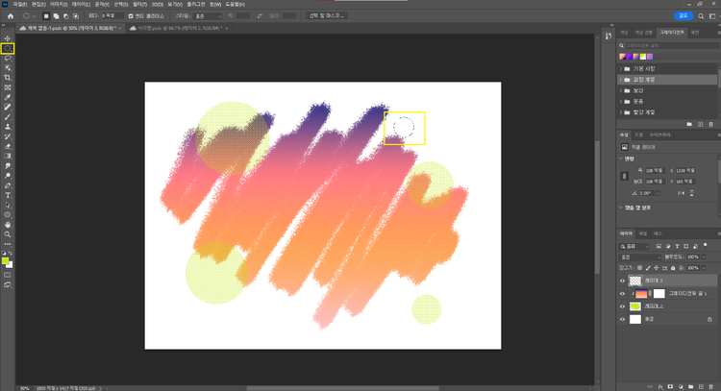Select the Pen tool

point(8,185)
